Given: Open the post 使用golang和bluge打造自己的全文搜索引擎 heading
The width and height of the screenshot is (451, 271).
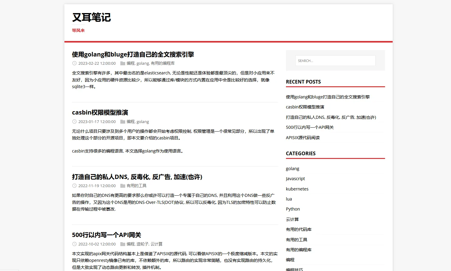Looking at the screenshot, I should click(x=133, y=54).
